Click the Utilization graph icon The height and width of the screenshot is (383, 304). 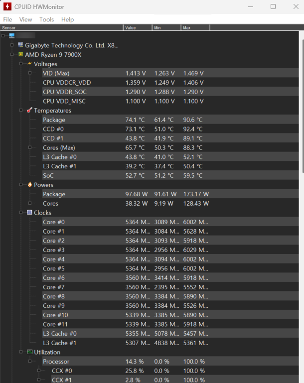coord(29,352)
